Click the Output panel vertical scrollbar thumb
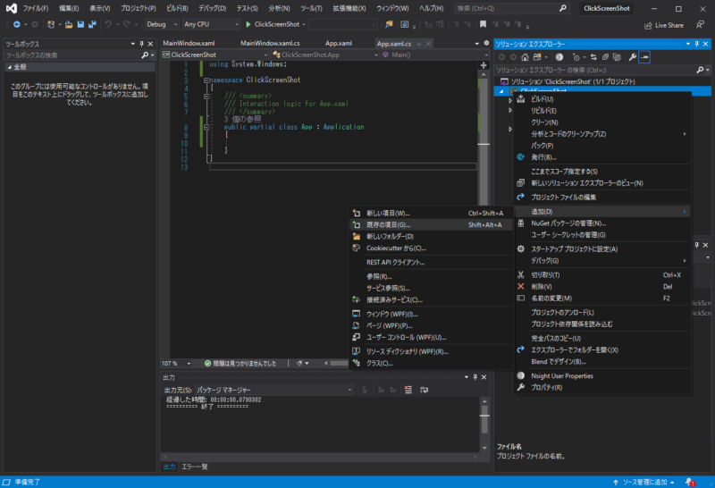 [484, 418]
